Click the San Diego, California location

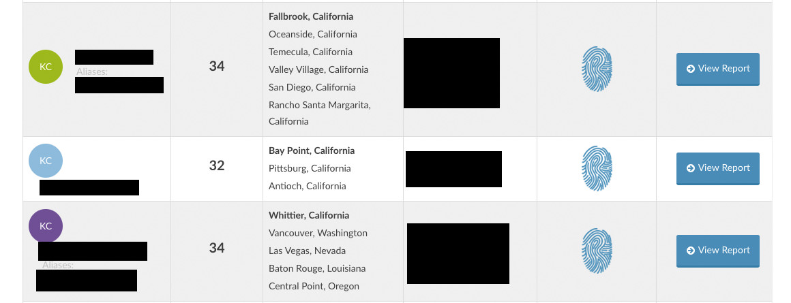pyautogui.click(x=312, y=87)
